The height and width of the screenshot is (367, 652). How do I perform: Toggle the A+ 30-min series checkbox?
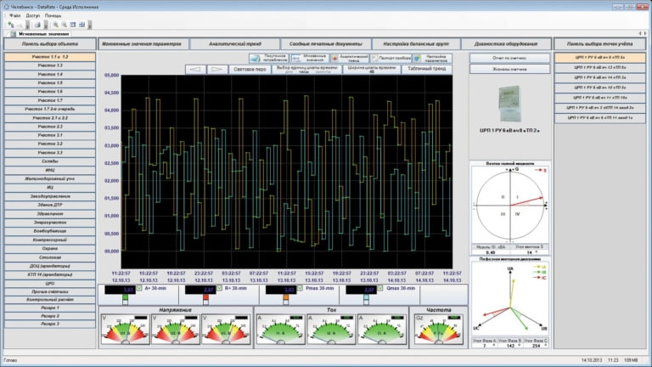point(139,288)
